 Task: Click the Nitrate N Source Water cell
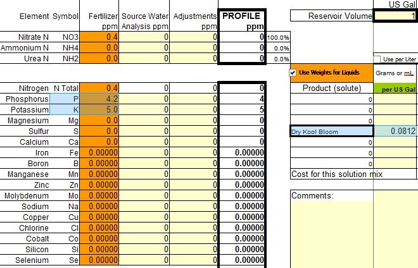(144, 37)
